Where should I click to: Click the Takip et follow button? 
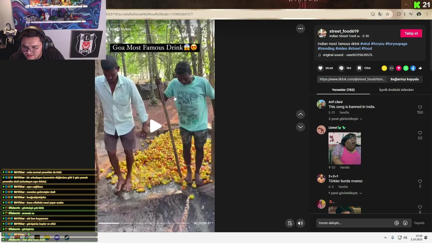point(411,33)
